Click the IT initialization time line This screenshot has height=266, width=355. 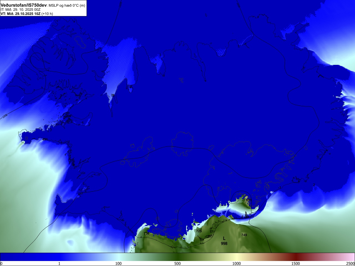tap(21, 9)
